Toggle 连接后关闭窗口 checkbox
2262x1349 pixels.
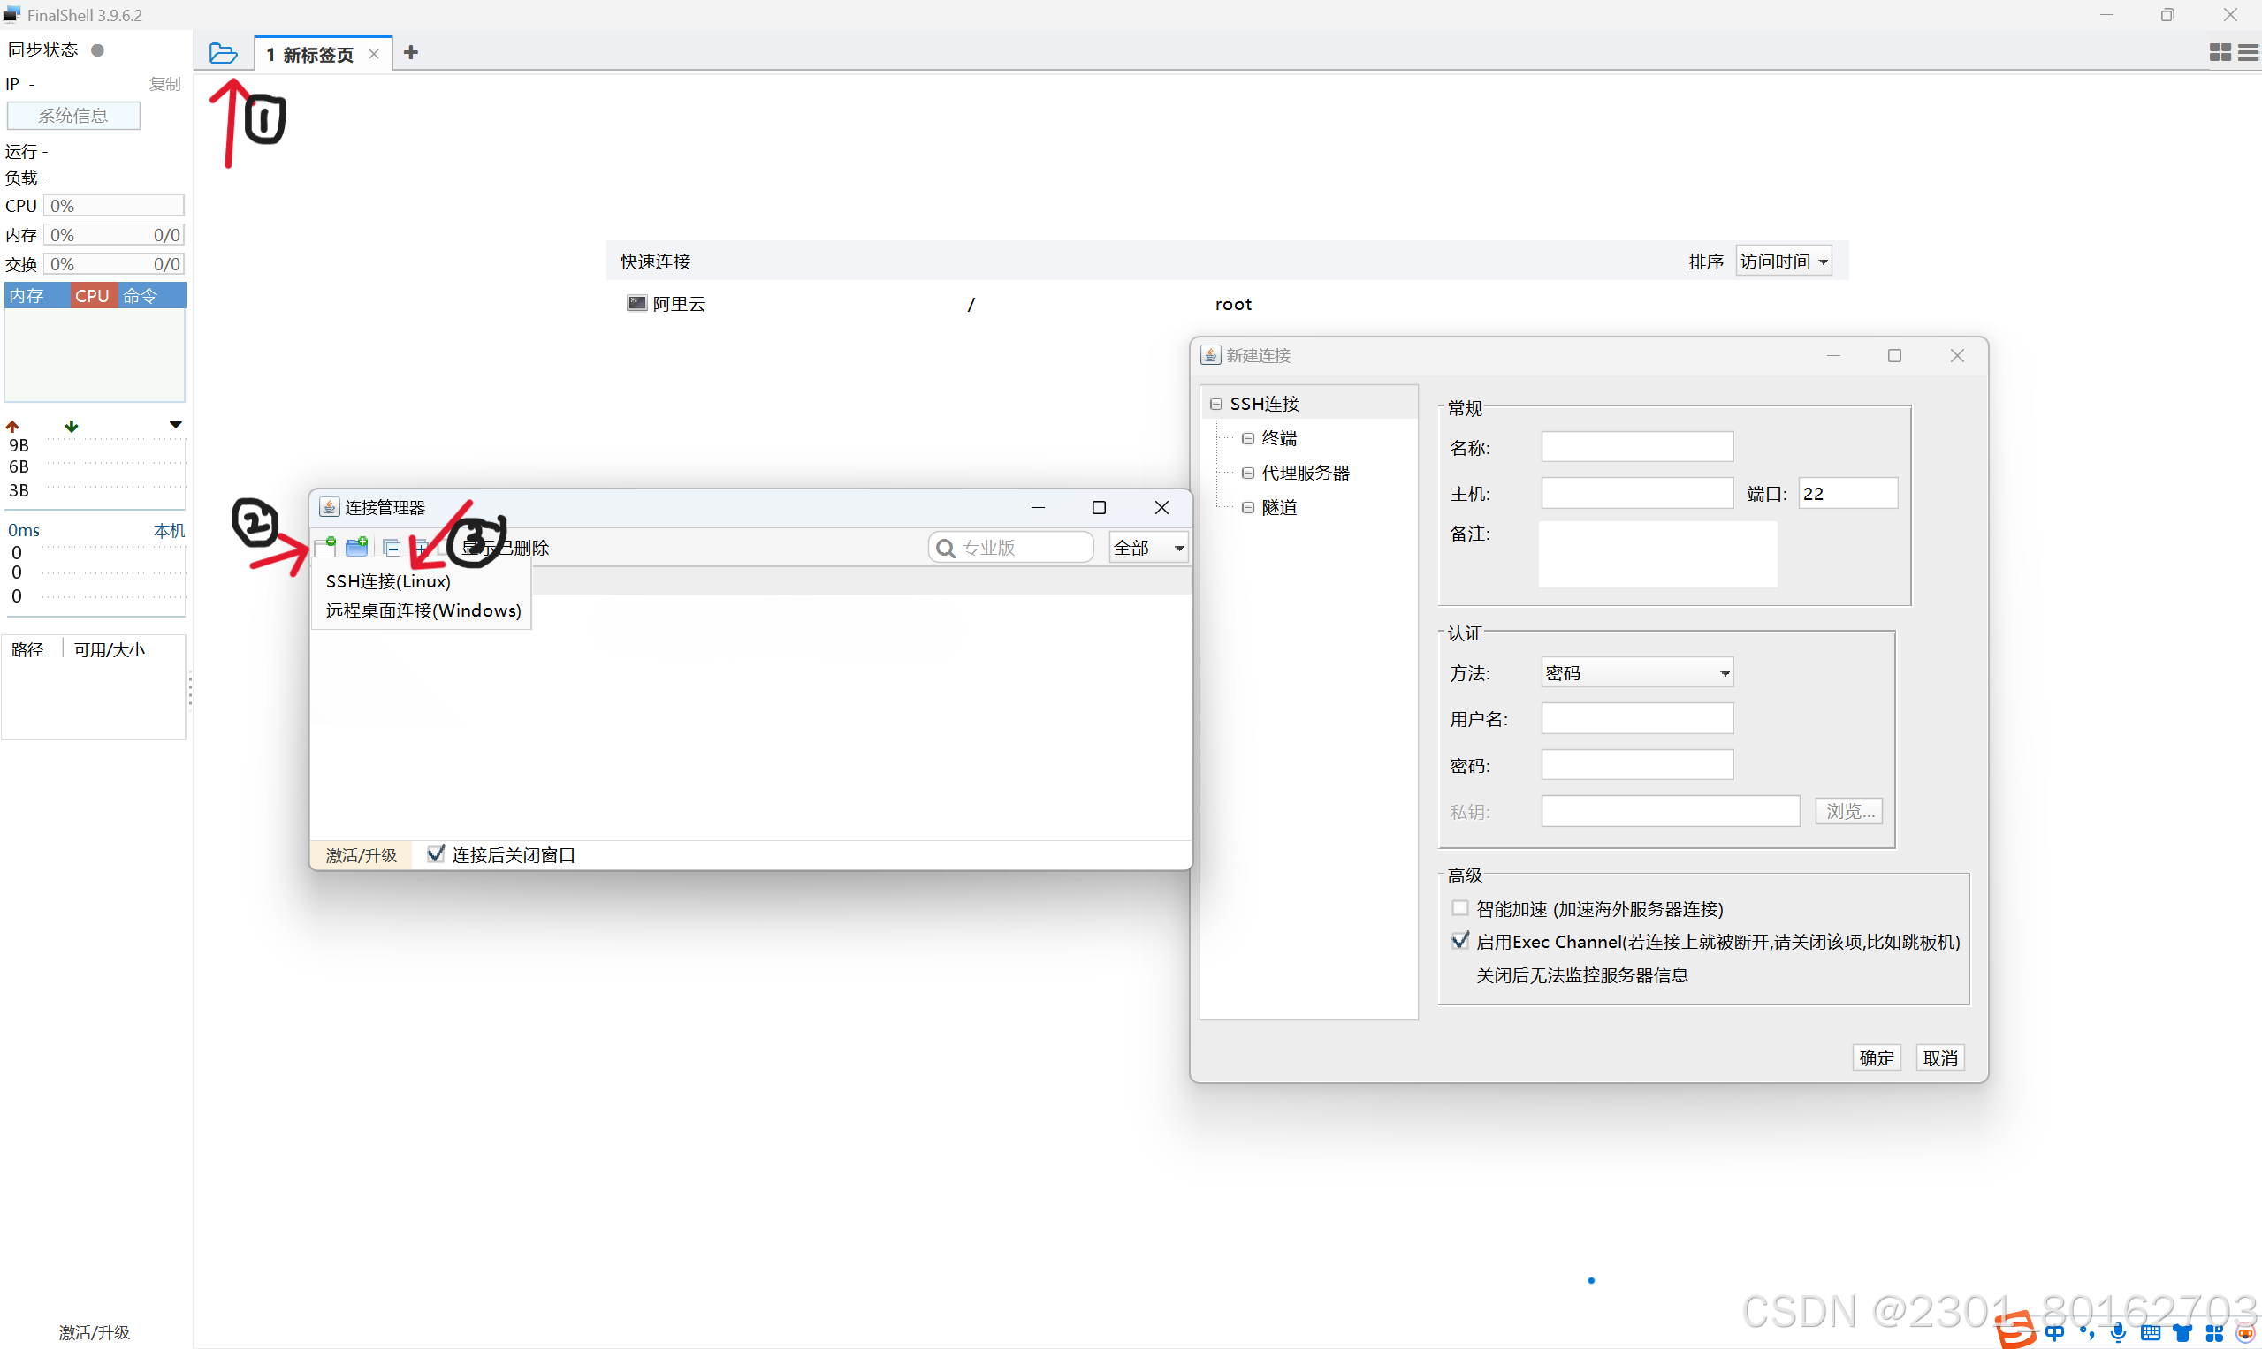[x=436, y=853]
